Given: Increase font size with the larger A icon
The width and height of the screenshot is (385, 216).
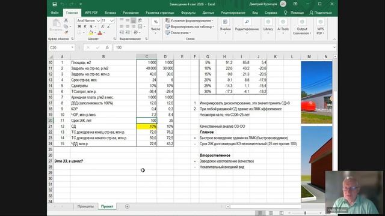Looking at the screenshot, I should point(103,26).
